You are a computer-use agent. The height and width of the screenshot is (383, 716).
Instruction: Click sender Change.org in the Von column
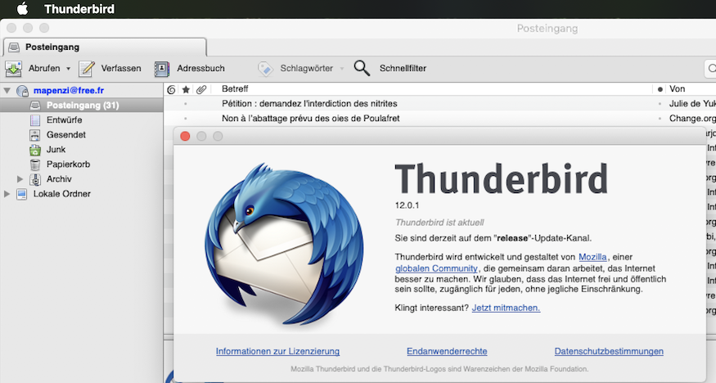[692, 118]
